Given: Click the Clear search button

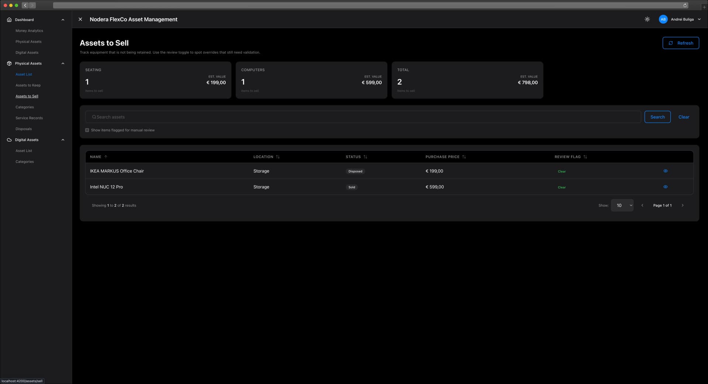Looking at the screenshot, I should point(684,117).
